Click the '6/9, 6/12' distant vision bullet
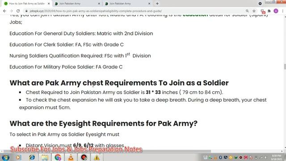Screen dimensions: 286x161 [x=75, y=145]
